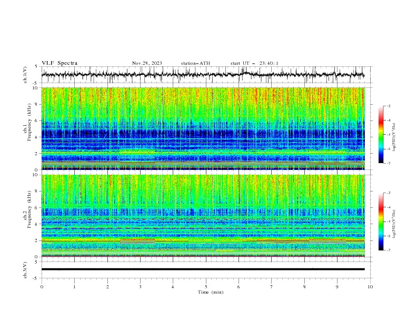Click the ch.1 voltage waveform trace
This screenshot has height=322, width=417.
[203, 75]
